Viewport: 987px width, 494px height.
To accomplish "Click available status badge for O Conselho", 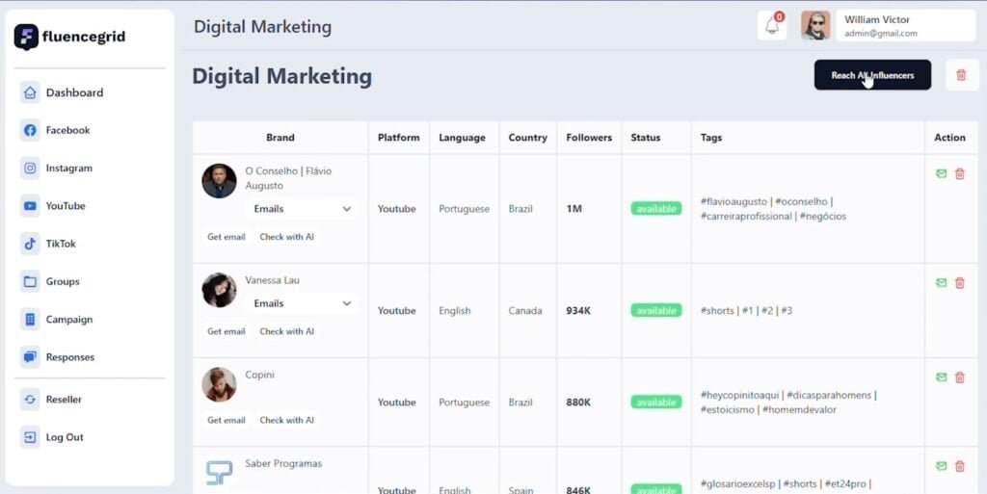I will (655, 209).
